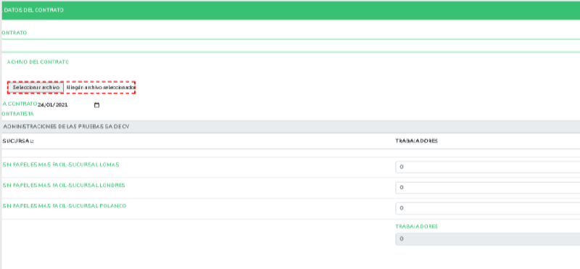Click the 'DATOS DEL CONTRATO' header bar
The height and width of the screenshot is (269, 580).
291,10
